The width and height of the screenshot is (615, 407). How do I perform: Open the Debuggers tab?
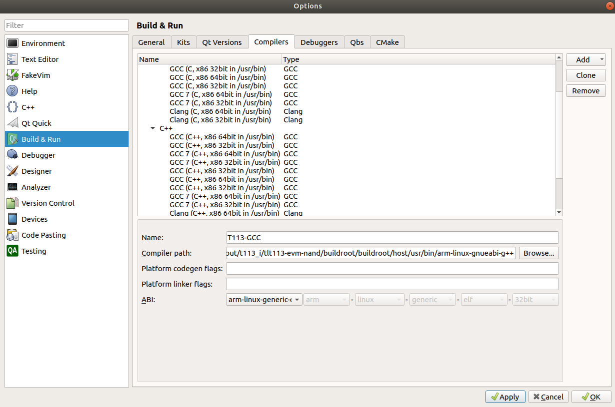[x=319, y=42]
